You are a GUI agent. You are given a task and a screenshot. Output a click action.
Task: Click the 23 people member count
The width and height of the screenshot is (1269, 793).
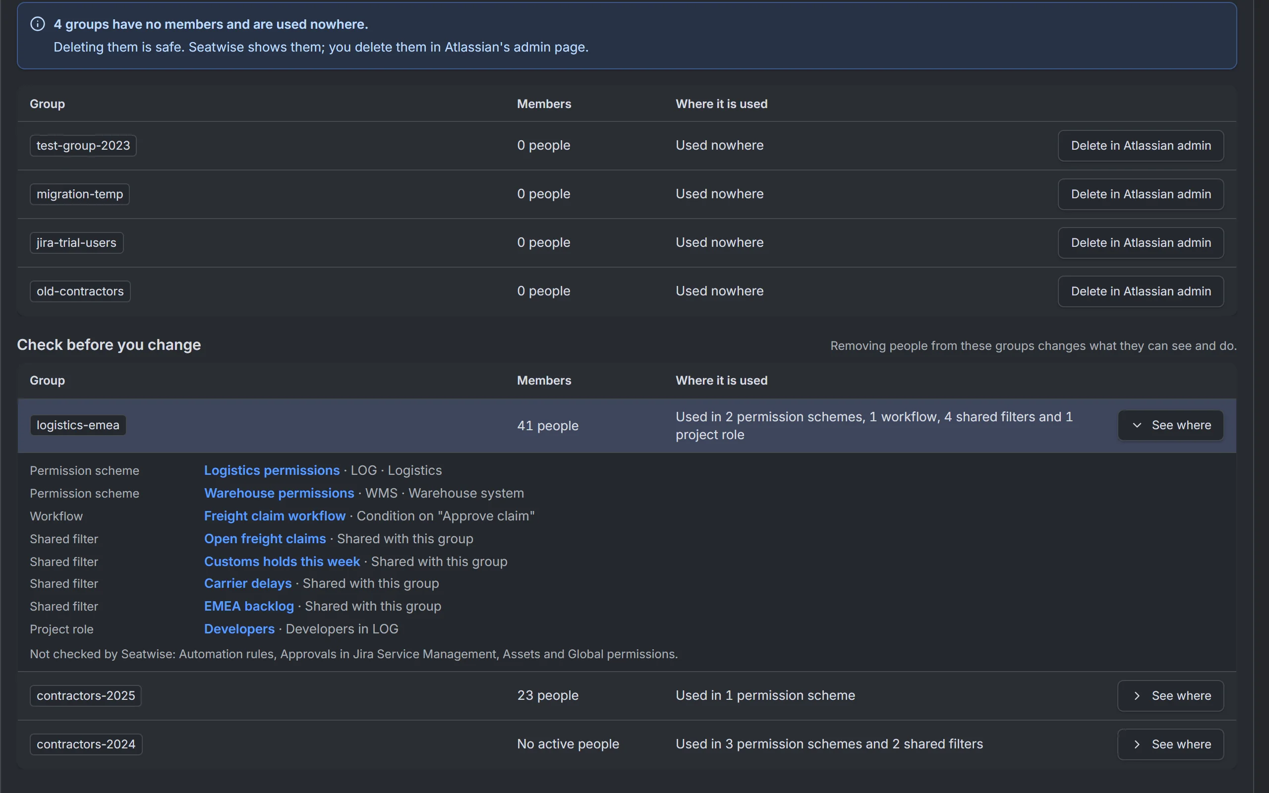click(x=547, y=695)
